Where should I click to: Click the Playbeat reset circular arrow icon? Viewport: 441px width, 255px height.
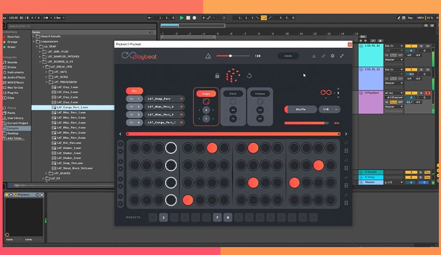(x=249, y=75)
